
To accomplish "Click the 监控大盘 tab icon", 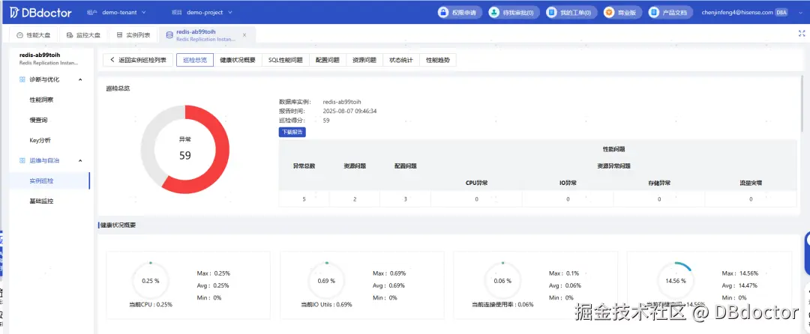I will coord(69,35).
